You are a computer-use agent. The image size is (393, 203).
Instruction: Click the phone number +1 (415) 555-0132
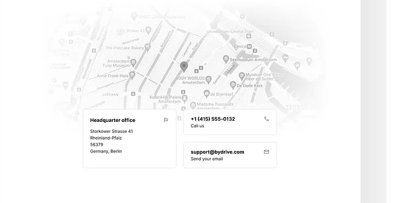(x=213, y=119)
